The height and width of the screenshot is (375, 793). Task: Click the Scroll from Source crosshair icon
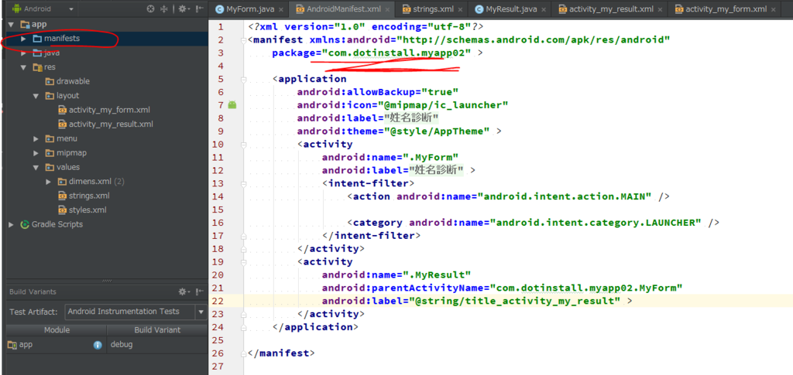coord(150,9)
